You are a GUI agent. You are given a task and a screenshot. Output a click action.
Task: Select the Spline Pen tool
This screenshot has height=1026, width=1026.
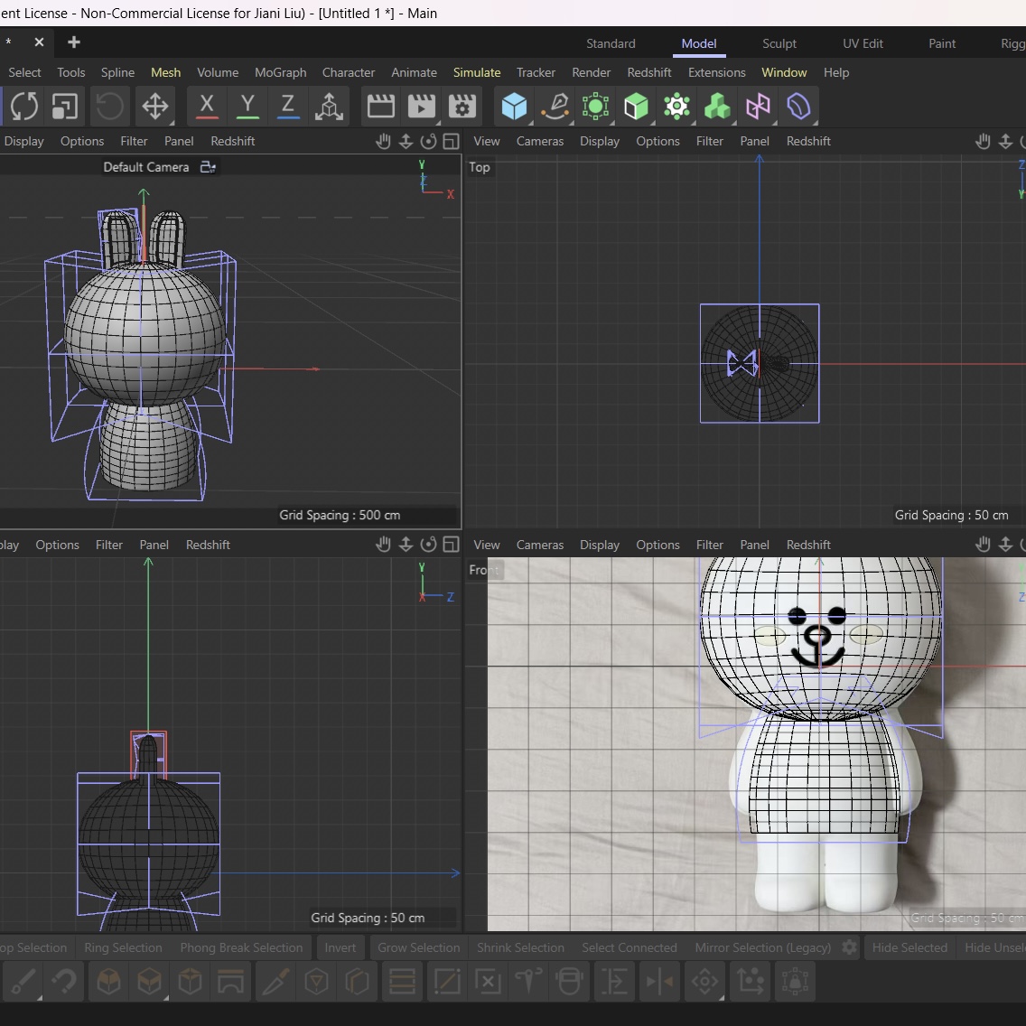pos(555,106)
